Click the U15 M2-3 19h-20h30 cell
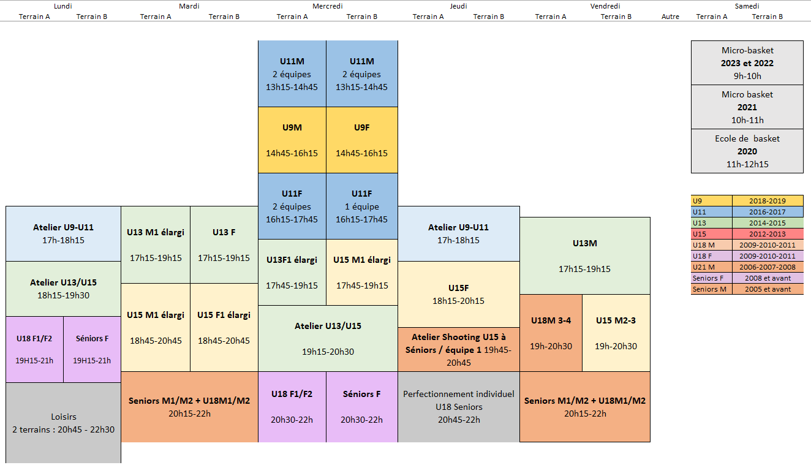Viewport: 811px width, 465px height. point(616,333)
